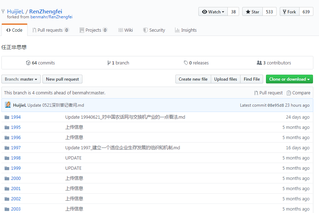
Task: Open the 2003 folder link
Action: (x=16, y=209)
